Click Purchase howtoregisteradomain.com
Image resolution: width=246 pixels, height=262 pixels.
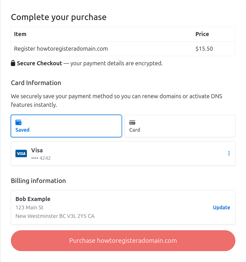123,241
